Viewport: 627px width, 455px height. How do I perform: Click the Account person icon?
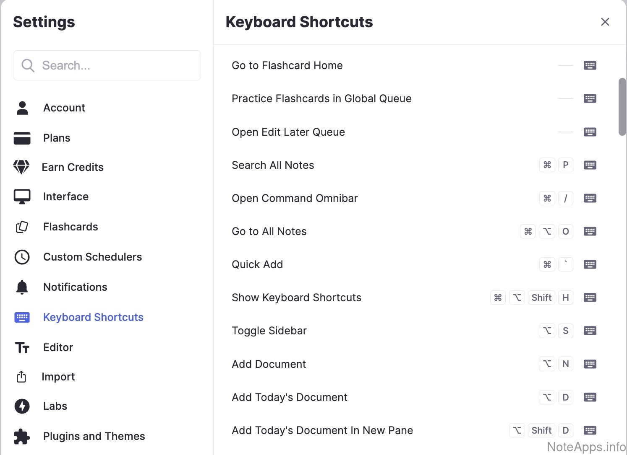coord(22,108)
